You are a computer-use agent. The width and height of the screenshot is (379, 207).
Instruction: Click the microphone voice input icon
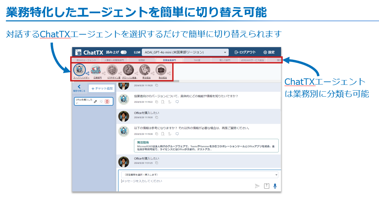click(x=275, y=186)
